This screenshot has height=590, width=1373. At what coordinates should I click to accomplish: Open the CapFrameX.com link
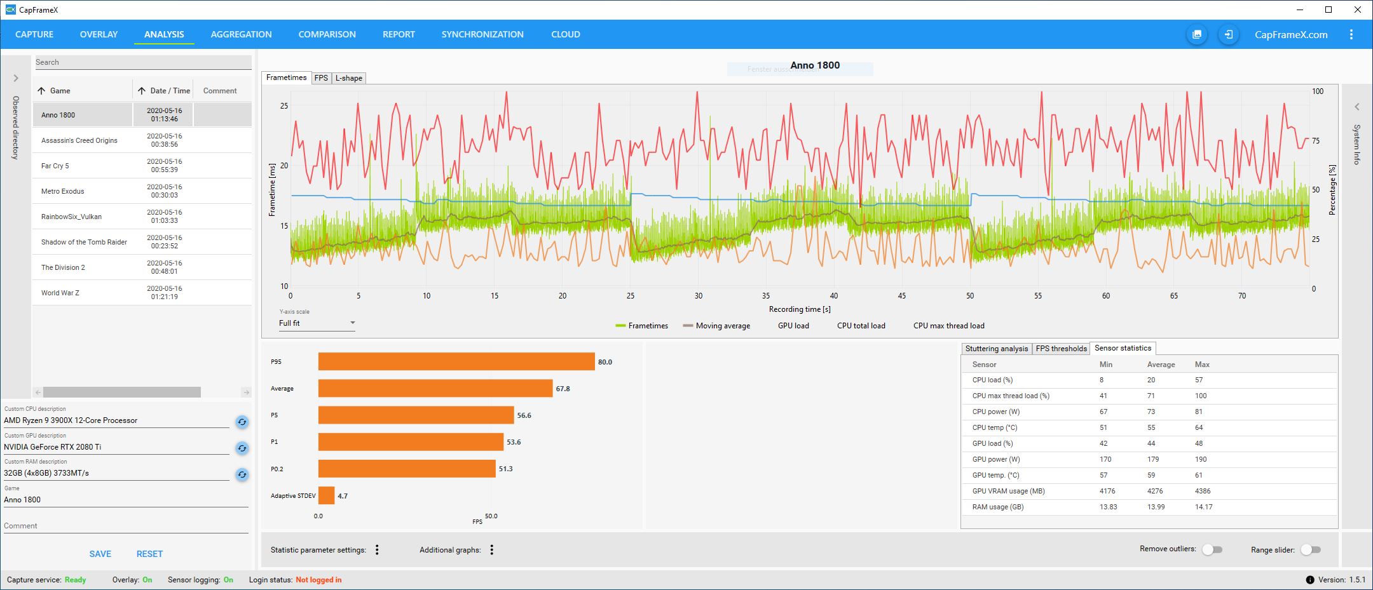[x=1291, y=34]
